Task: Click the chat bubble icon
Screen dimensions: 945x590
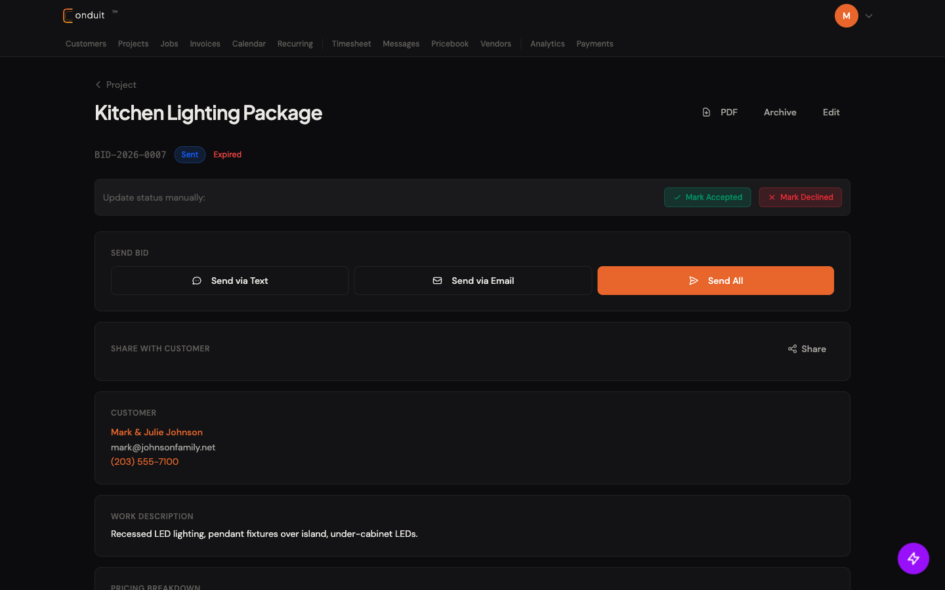Action: point(197,281)
